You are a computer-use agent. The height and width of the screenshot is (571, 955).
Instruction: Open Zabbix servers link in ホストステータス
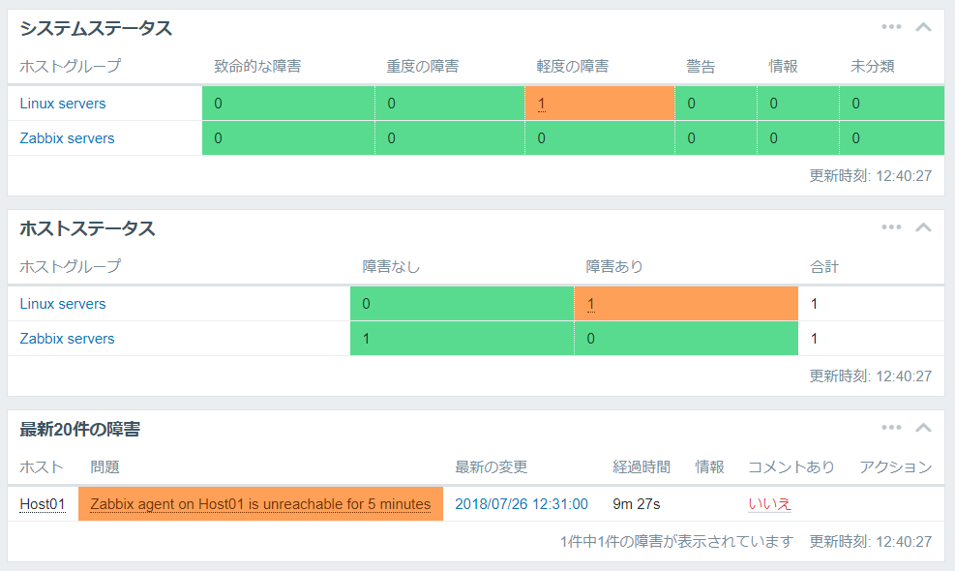tap(67, 339)
